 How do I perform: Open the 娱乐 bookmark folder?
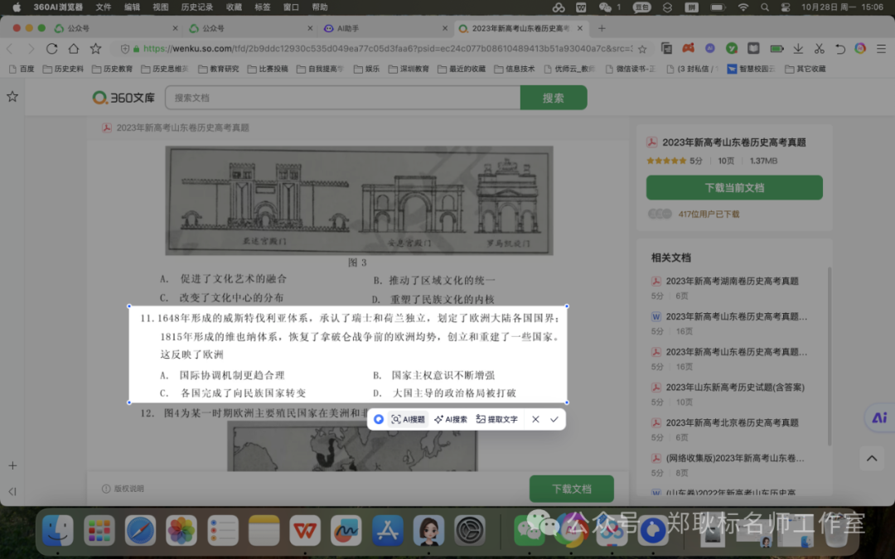click(366, 69)
